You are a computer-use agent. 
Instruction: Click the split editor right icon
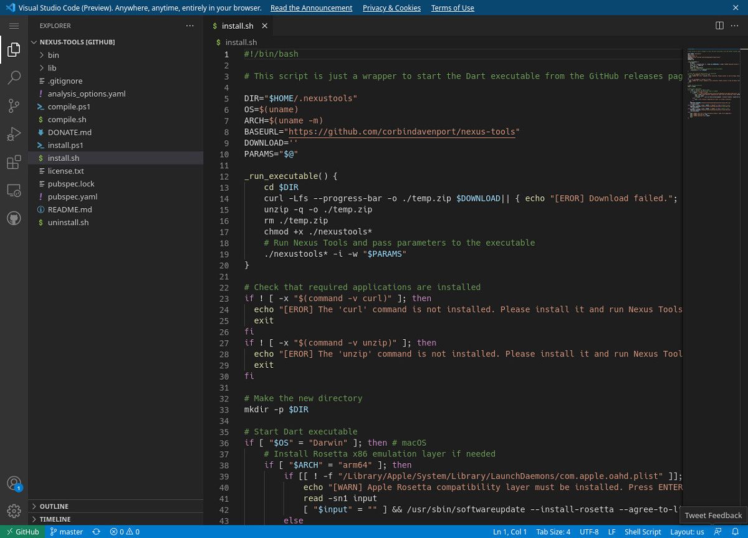click(x=719, y=26)
